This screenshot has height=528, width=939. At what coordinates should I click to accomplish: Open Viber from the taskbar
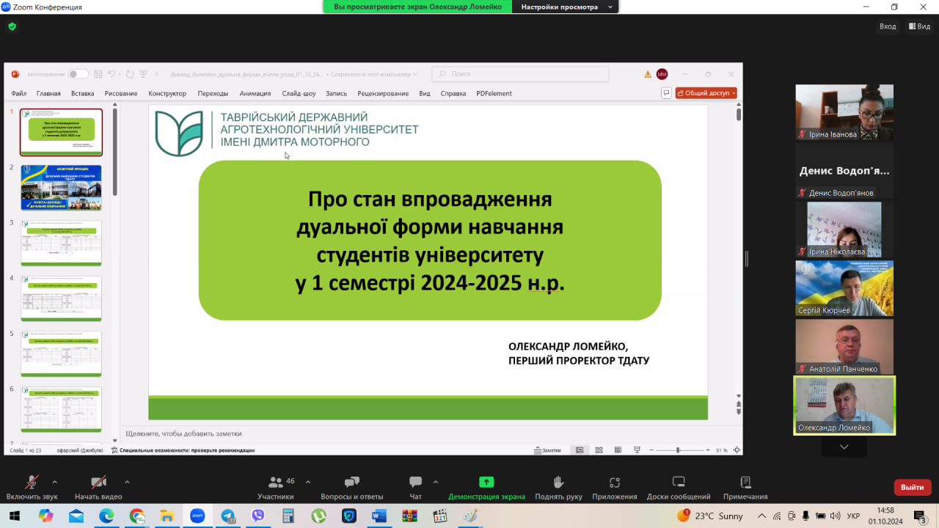(x=257, y=516)
